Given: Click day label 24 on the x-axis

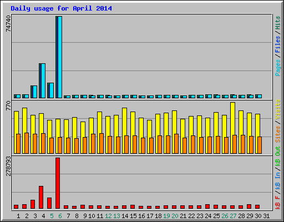Looking at the screenshot, I should (208, 216).
